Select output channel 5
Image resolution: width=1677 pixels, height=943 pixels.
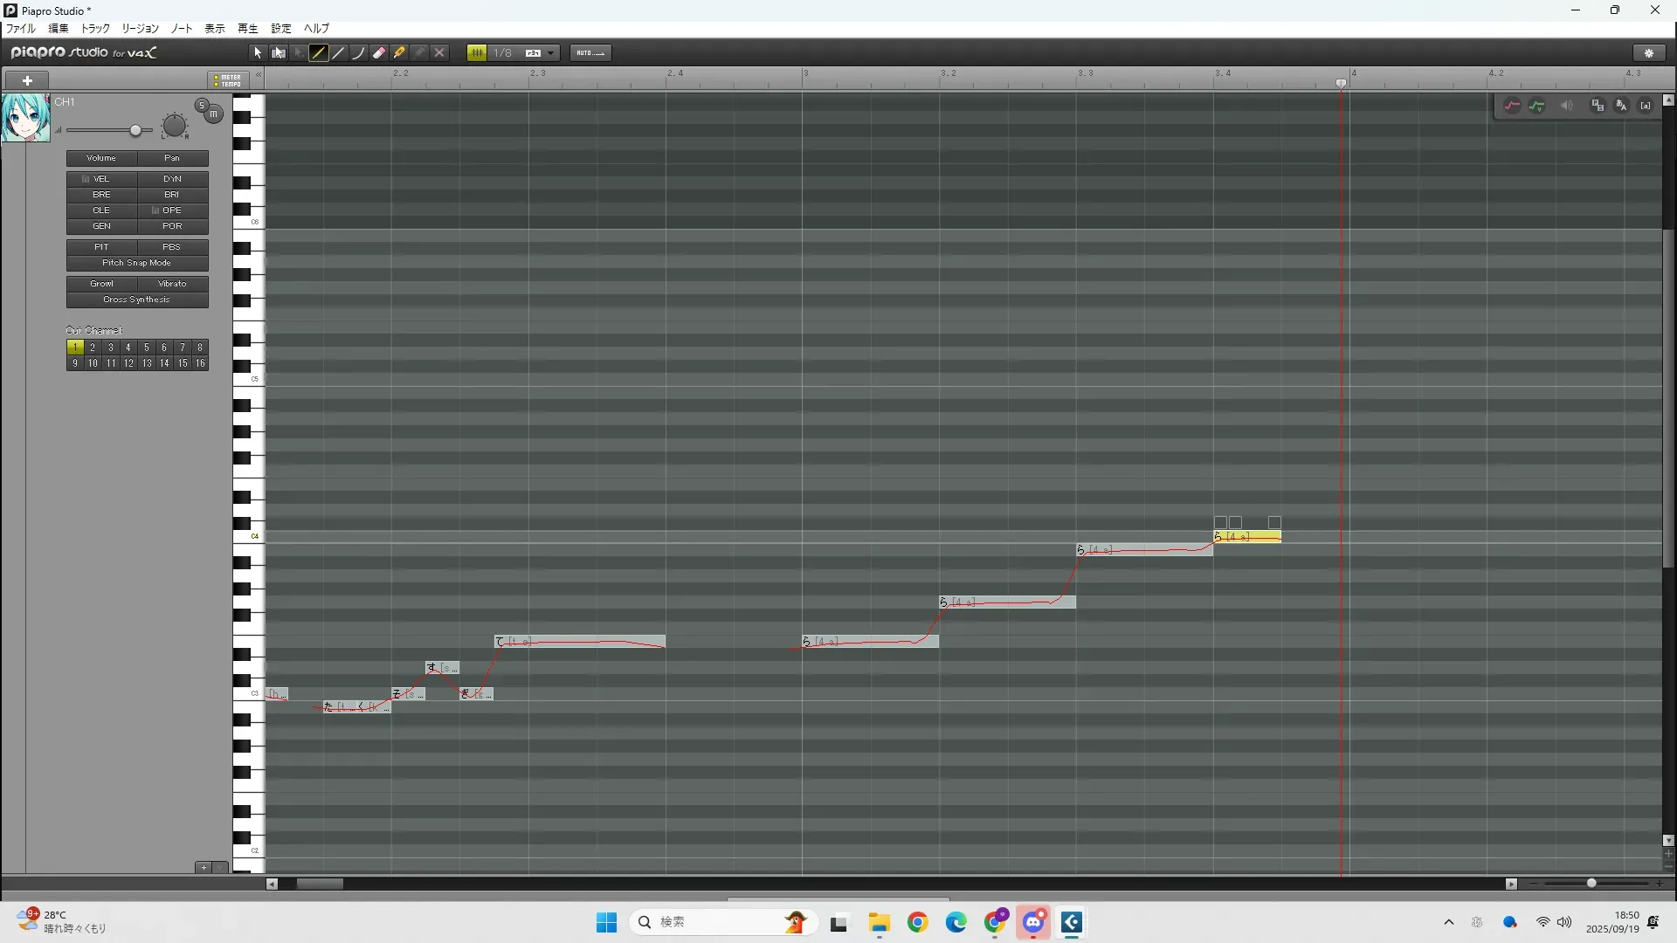pos(146,348)
